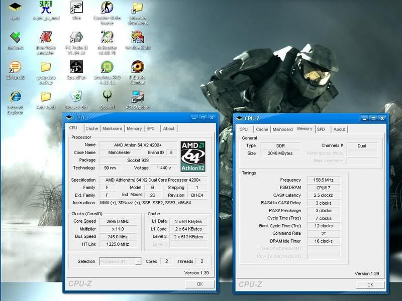The width and height of the screenshot is (402, 301).
Task: Click the Instructions field listing MMX, SSE
Action: pyautogui.click(x=153, y=203)
